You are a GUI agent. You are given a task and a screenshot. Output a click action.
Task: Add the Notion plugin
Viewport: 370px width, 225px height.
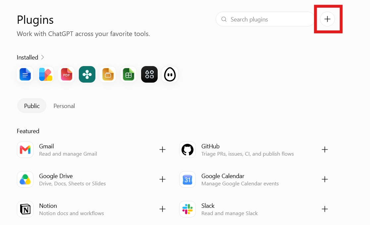pos(162,209)
